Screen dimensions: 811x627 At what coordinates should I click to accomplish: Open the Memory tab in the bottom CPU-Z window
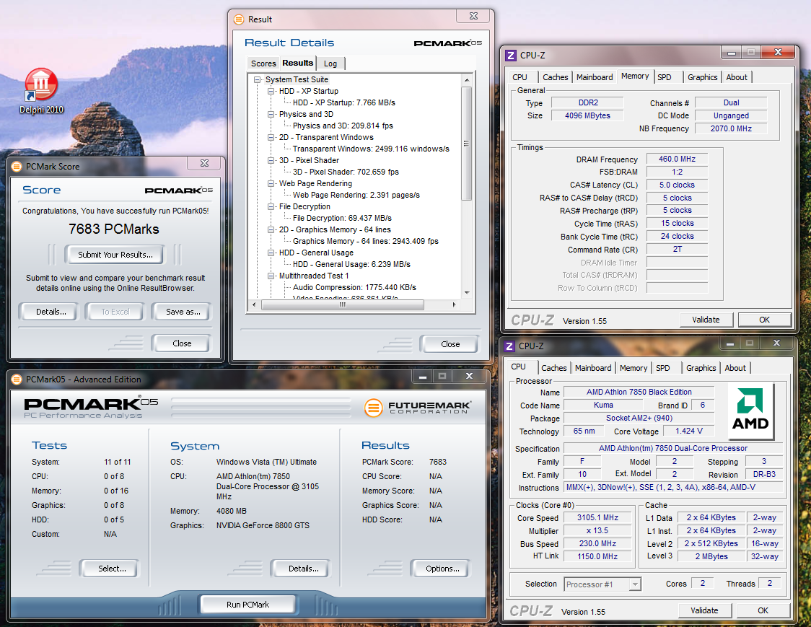click(x=633, y=369)
